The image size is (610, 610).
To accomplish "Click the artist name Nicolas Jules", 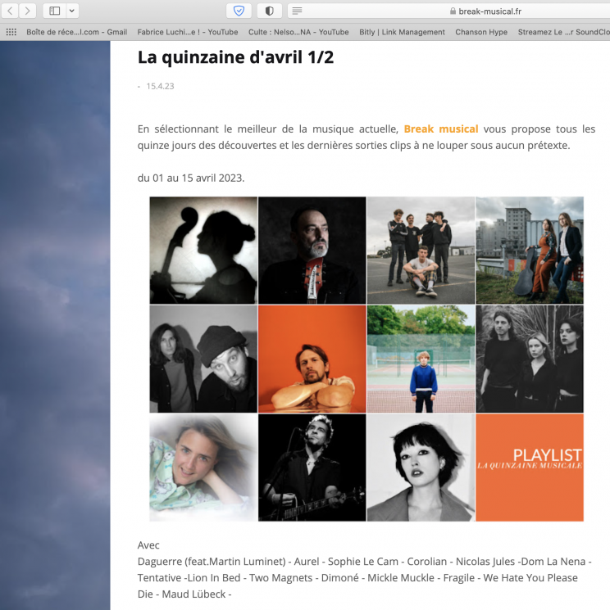I will (485, 562).
